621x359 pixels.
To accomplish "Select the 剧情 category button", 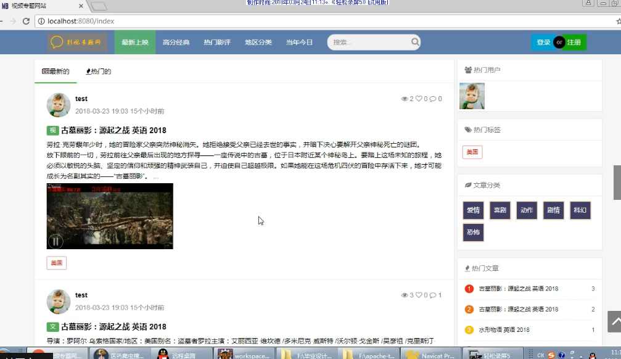I will point(553,210).
